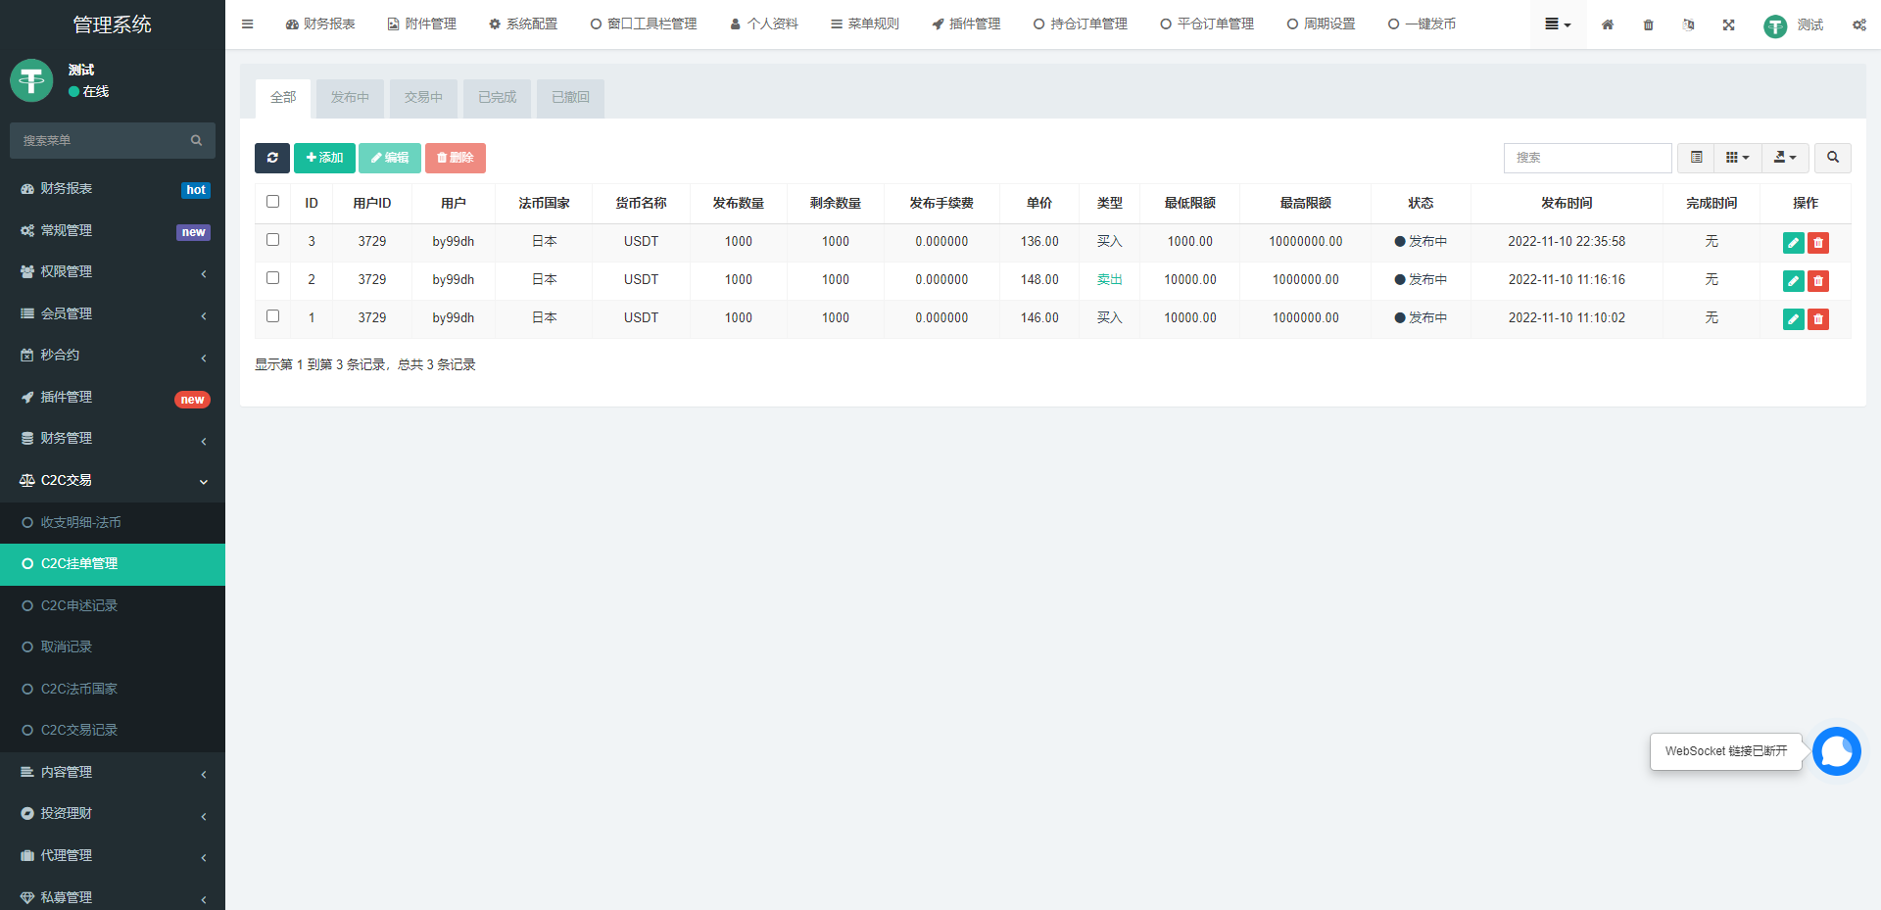Click the 测试 user avatar in top bar
The height and width of the screenshot is (910, 1881).
point(1775,25)
